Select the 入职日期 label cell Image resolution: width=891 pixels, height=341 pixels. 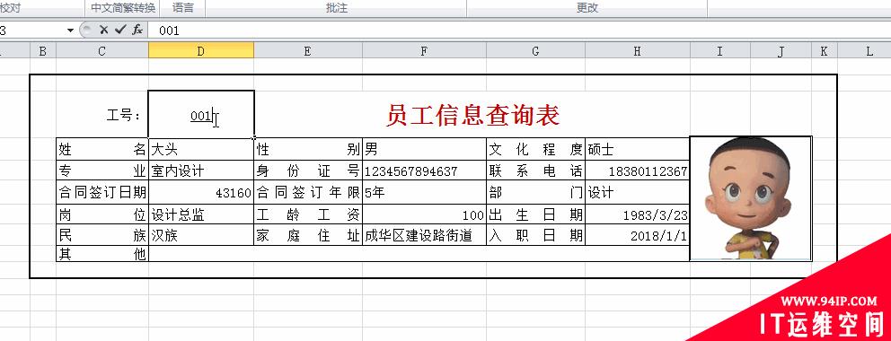click(x=536, y=235)
